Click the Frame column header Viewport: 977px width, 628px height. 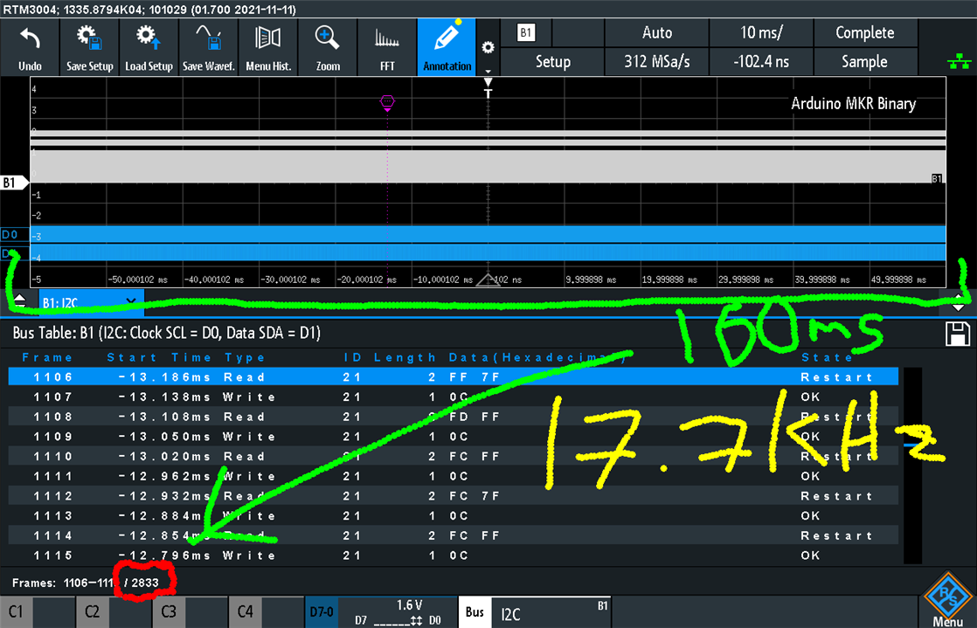pos(47,357)
